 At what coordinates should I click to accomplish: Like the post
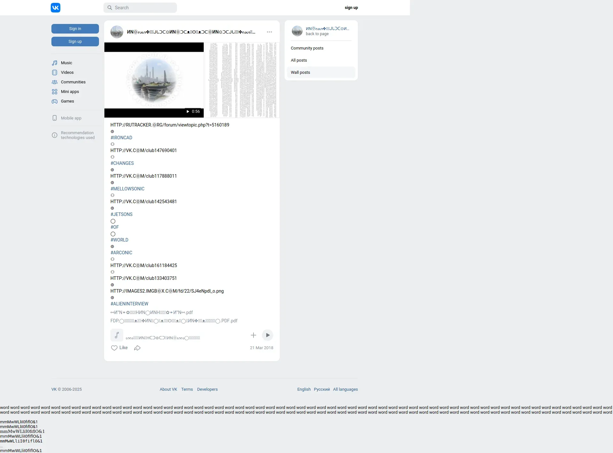(x=119, y=348)
